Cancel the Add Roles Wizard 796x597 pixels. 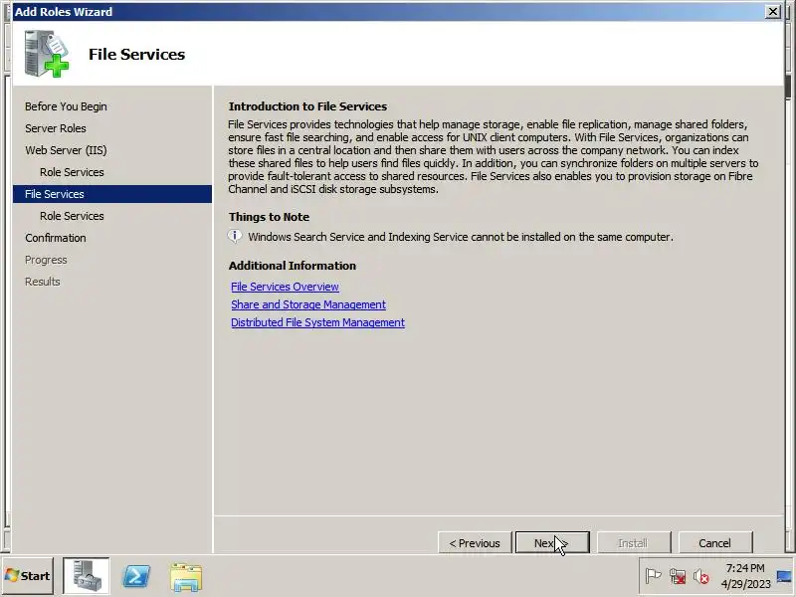pyautogui.click(x=715, y=542)
